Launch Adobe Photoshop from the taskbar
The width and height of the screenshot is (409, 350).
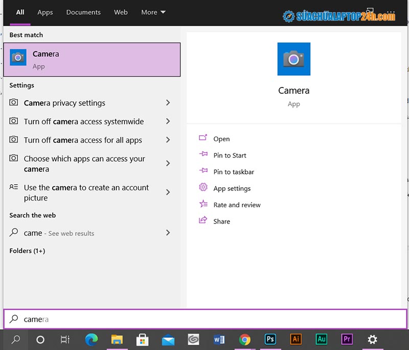tap(270, 339)
